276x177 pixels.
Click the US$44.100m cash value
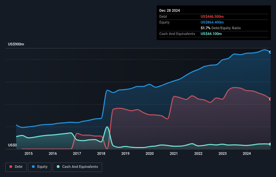[211, 34]
